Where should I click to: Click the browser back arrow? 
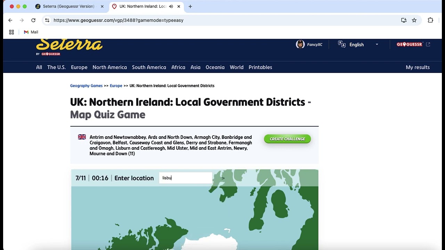pos(10,20)
